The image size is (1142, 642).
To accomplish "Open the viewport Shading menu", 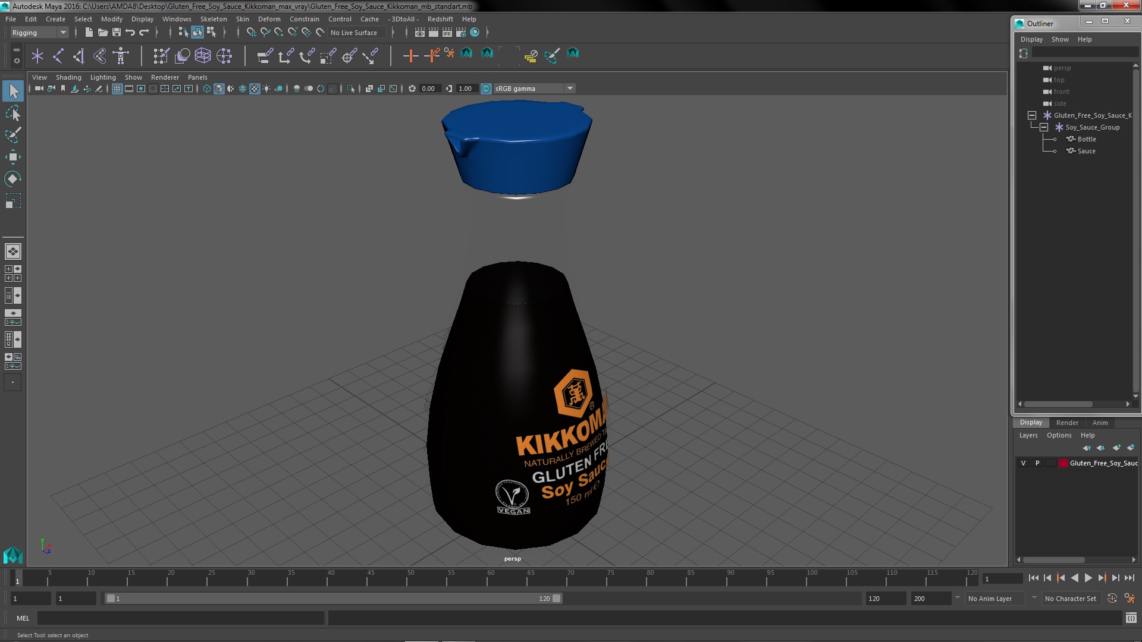I will click(x=68, y=77).
